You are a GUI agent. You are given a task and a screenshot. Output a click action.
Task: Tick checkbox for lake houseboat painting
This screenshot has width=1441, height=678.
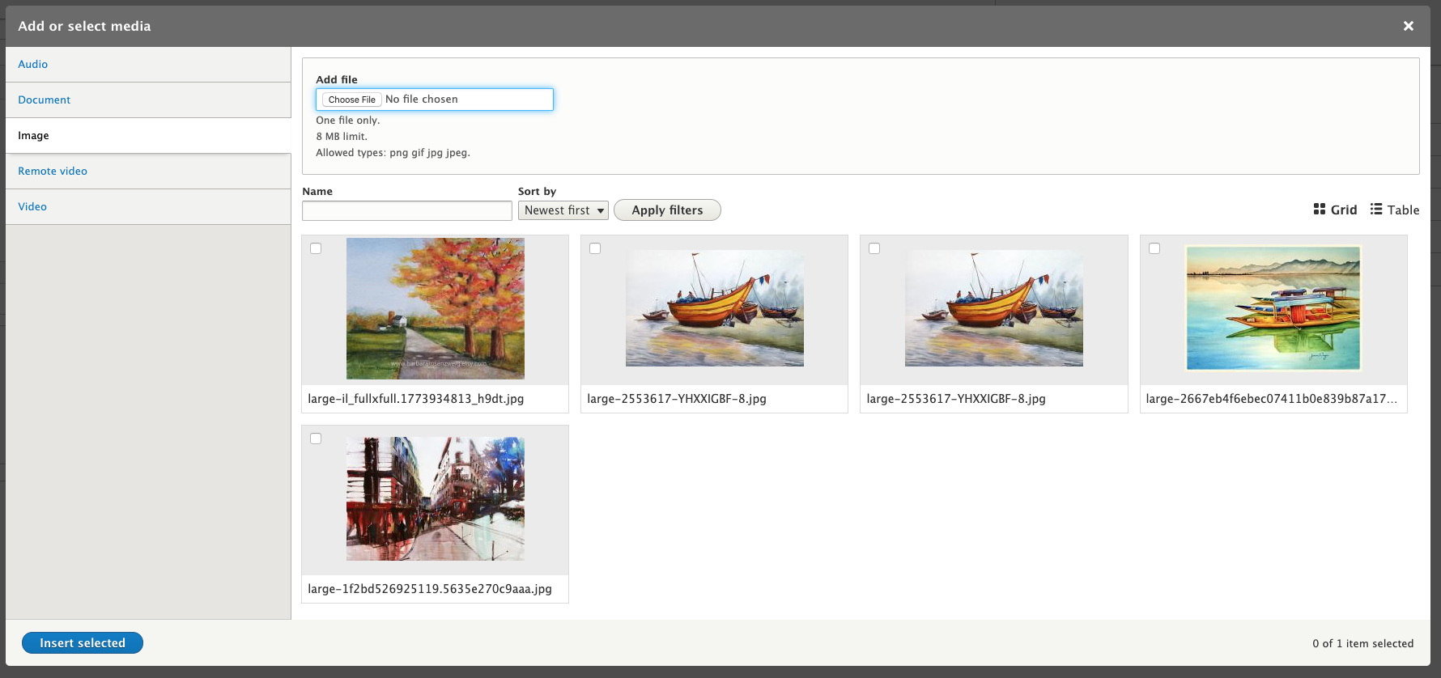(1154, 248)
